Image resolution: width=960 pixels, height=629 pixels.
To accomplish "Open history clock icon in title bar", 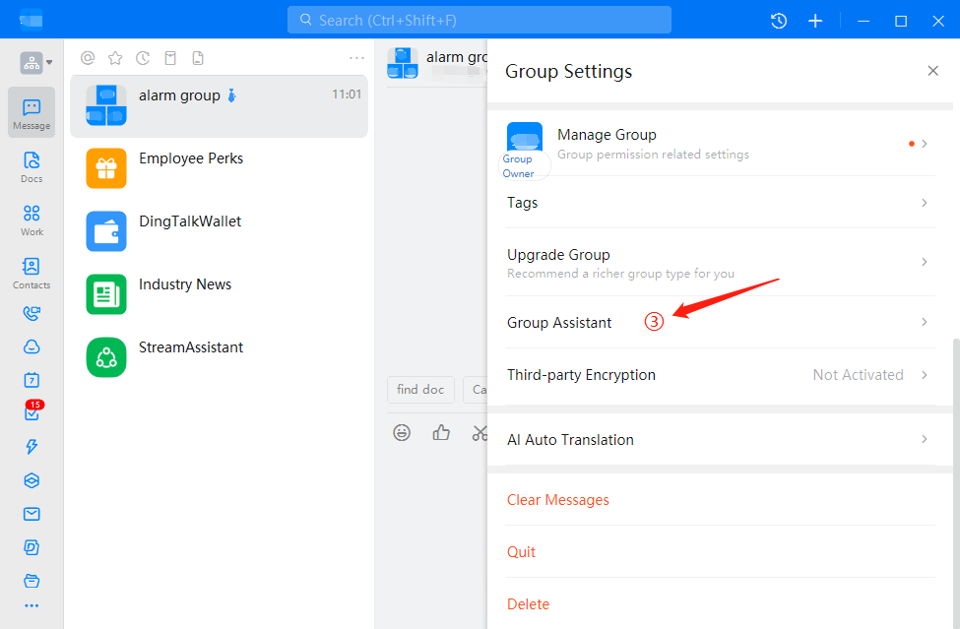I will [779, 21].
